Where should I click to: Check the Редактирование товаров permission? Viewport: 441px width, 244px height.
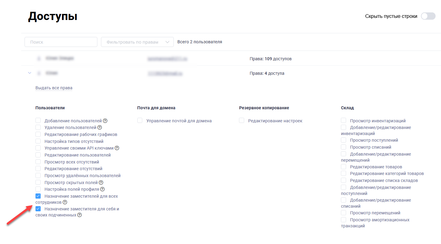[x=344, y=167]
